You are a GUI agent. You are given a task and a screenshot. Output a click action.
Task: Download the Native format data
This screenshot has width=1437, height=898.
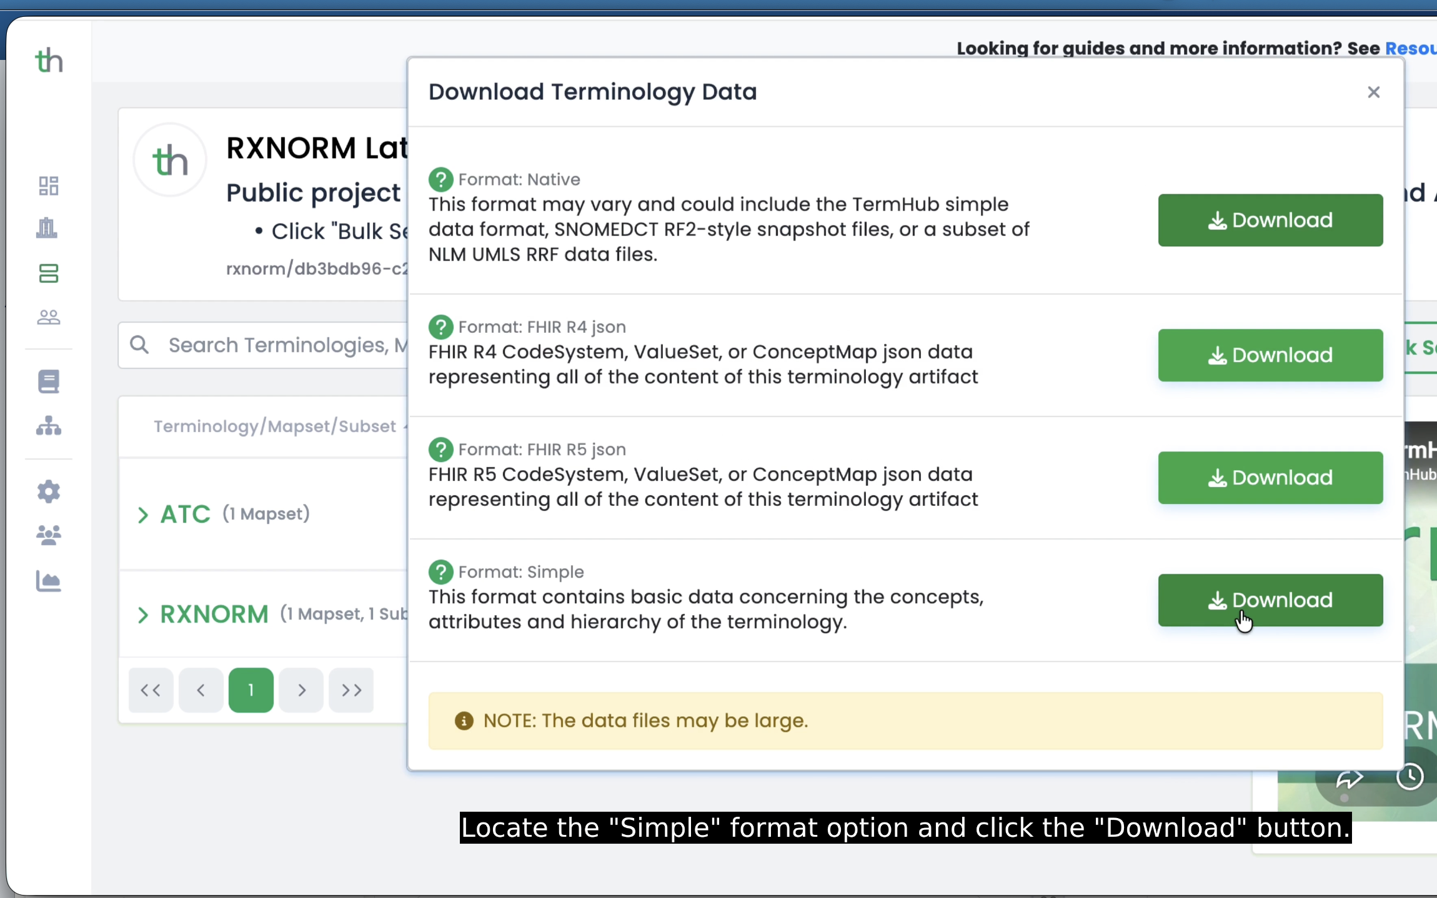(1271, 220)
